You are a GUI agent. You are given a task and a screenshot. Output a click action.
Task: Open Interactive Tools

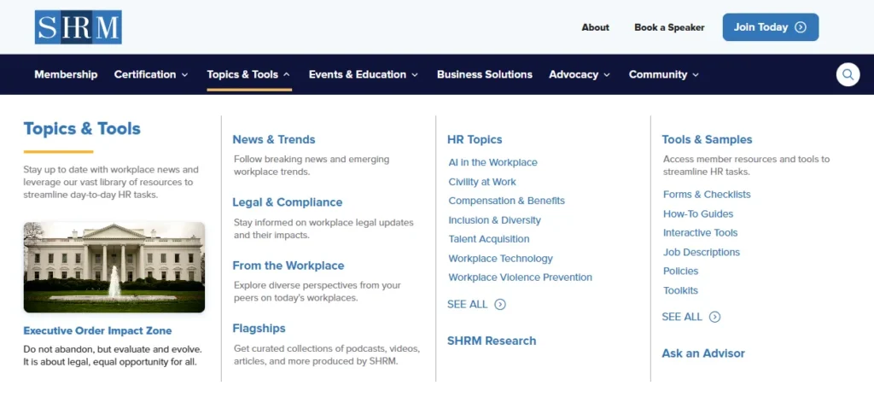[700, 233]
